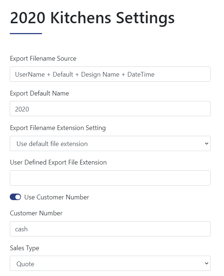Select the Customer Number text box
Viewport: 224px width, 276px height.
(x=110, y=229)
